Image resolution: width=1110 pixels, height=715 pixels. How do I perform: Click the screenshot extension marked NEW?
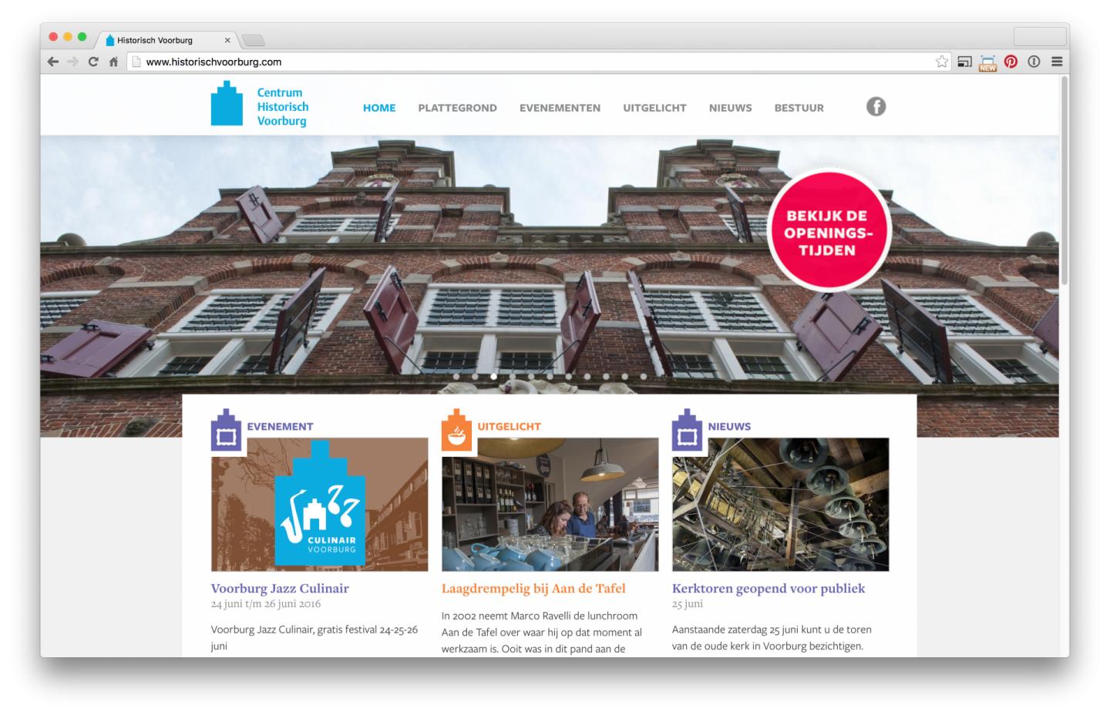987,62
